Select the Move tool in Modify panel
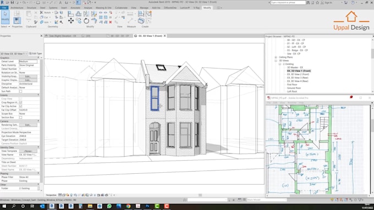374x210 pixels. (x=71, y=21)
